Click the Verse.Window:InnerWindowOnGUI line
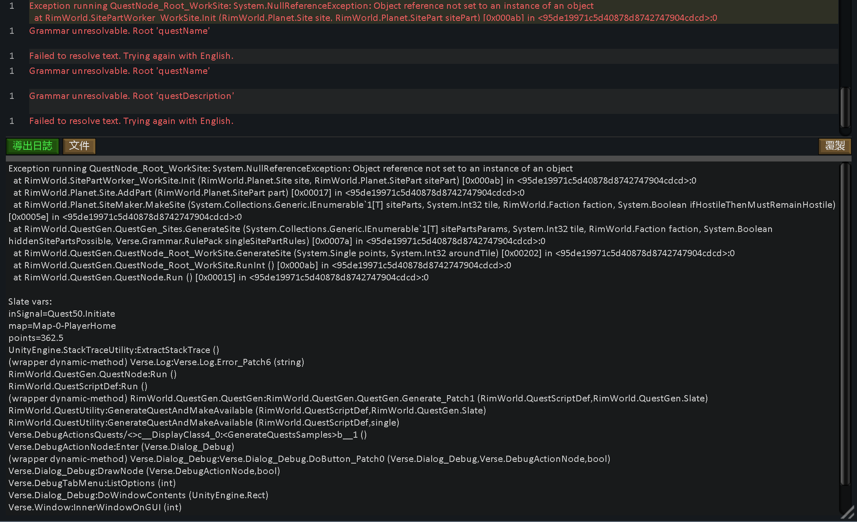Image resolution: width=857 pixels, height=522 pixels. (x=95, y=507)
